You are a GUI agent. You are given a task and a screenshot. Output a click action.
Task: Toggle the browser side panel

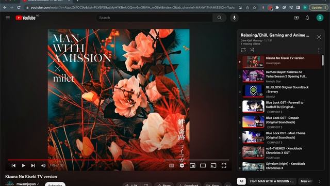click(298, 8)
